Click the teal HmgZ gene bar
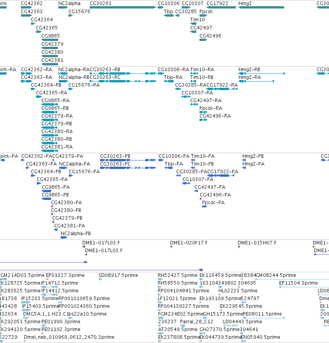This screenshot has width=329, height=343. 261,7
